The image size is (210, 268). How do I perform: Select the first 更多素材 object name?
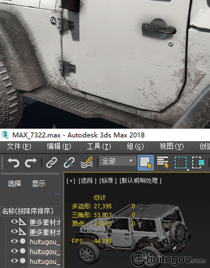45,222
